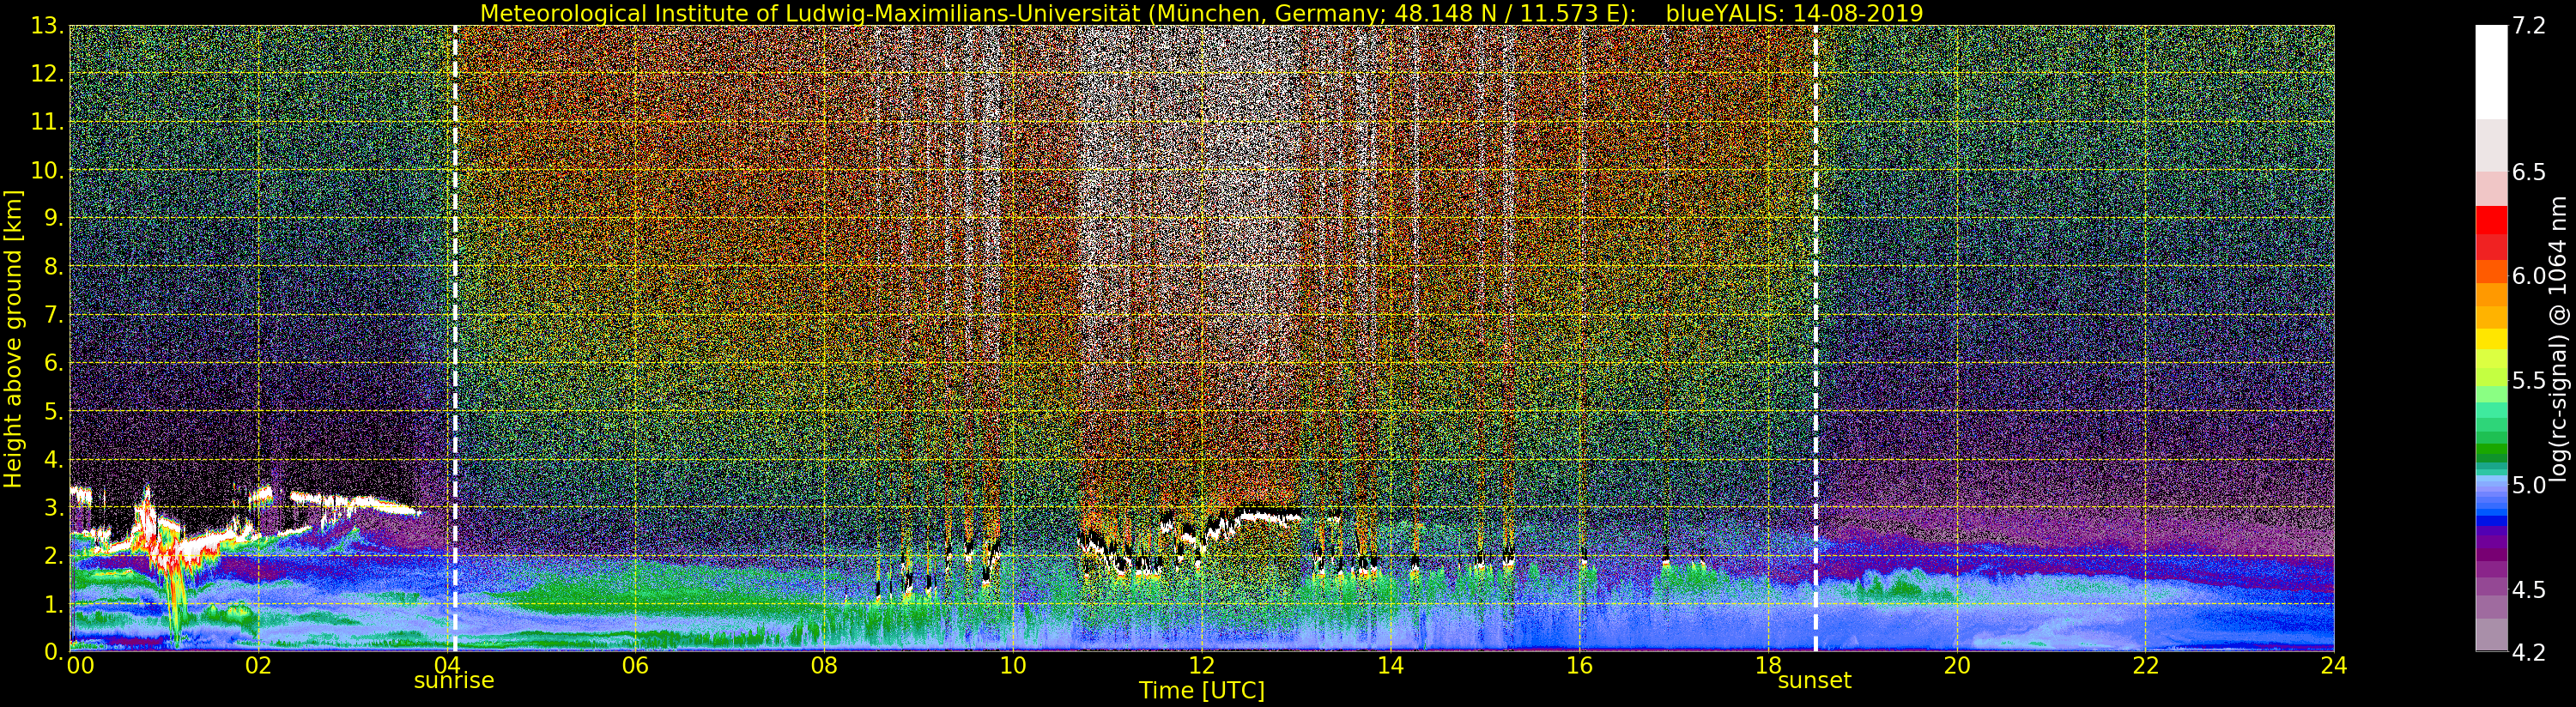Pick the white segment at colorbar top
The height and width of the screenshot is (707, 2576).
click(2491, 72)
